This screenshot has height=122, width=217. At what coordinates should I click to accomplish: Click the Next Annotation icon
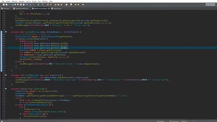pyautogui.click(x=66, y=4)
